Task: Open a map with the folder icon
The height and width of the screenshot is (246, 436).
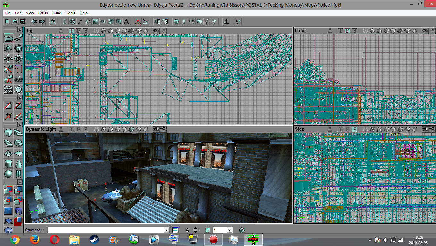Action: coord(15,21)
